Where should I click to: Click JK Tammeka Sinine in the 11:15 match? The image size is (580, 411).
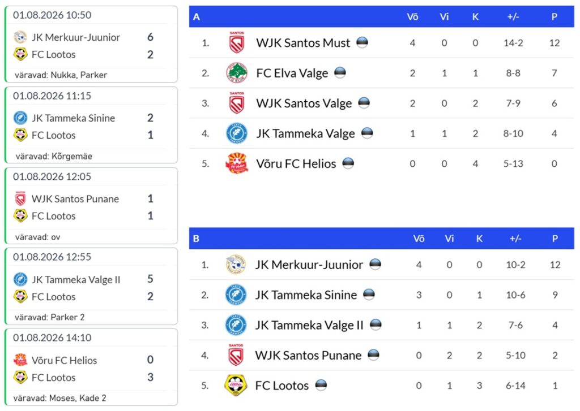coord(73,118)
